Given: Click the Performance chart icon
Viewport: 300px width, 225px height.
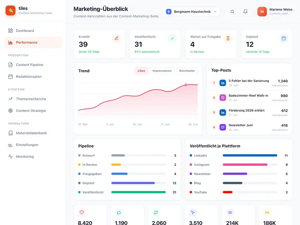Looking at the screenshot, I should click(11, 43).
